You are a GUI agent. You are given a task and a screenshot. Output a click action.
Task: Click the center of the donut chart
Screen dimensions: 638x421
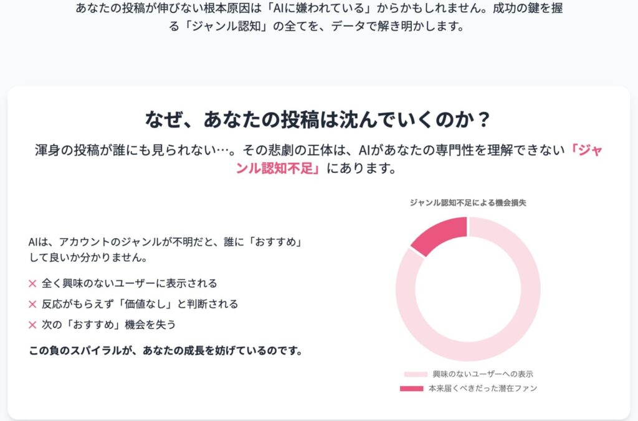point(468,289)
